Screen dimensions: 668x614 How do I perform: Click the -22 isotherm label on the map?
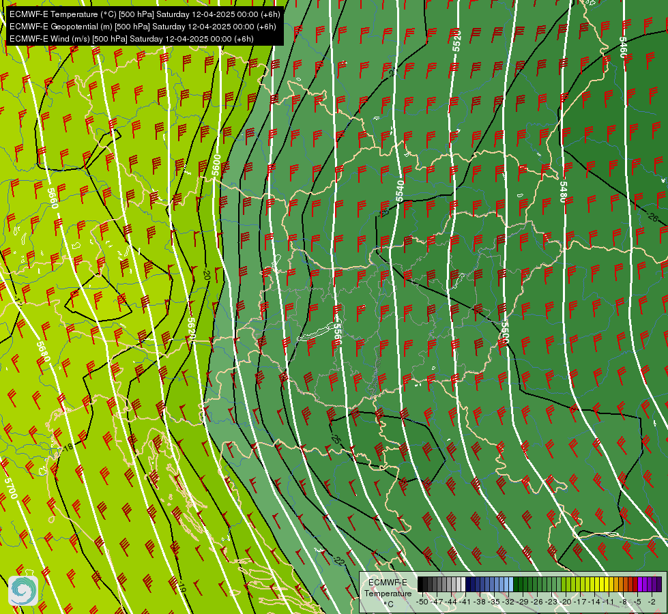click(x=338, y=561)
